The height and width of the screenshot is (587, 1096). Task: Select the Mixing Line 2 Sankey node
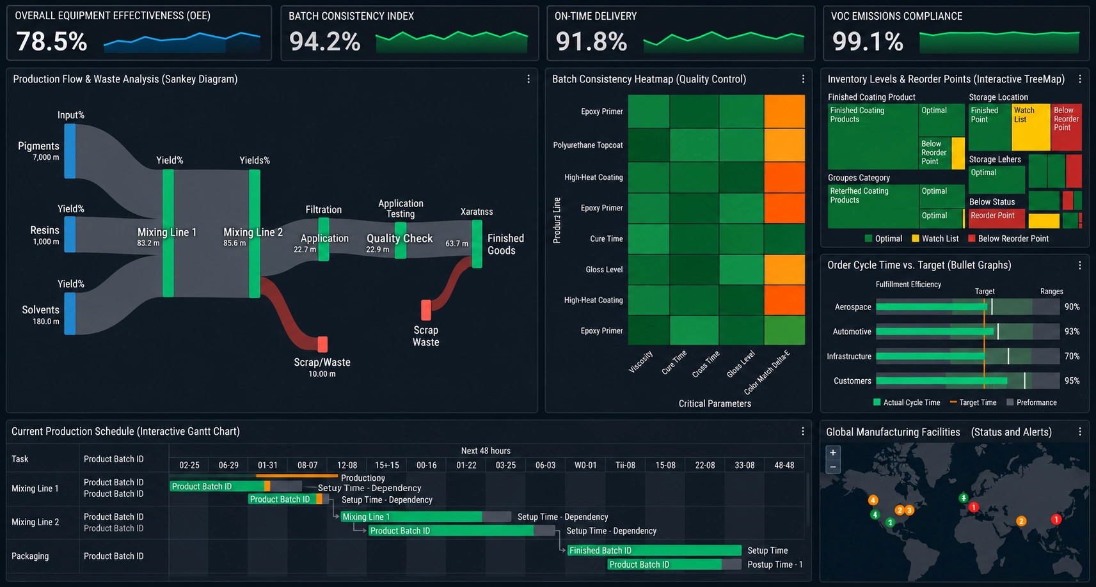255,233
